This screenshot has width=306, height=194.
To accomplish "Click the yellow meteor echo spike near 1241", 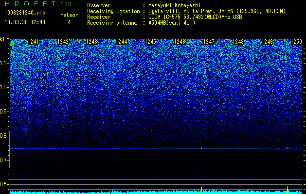I will 50,191.
